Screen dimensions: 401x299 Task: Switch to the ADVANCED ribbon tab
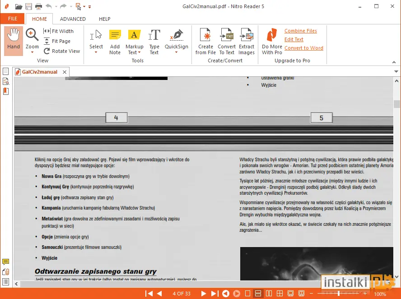tap(73, 19)
